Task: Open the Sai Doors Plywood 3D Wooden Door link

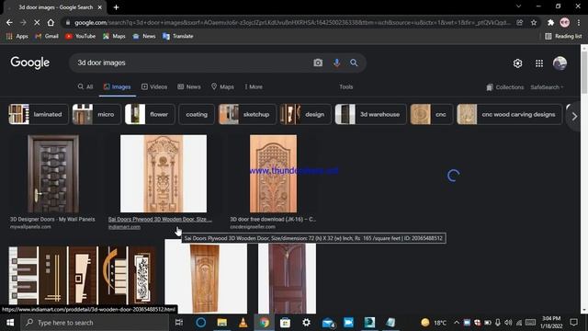Action: 160,219
